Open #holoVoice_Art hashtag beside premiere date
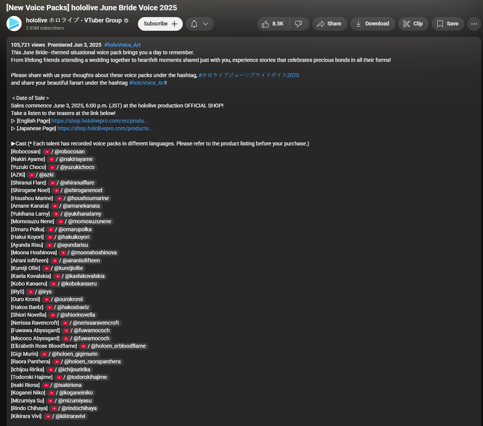The image size is (483, 426). [122, 45]
